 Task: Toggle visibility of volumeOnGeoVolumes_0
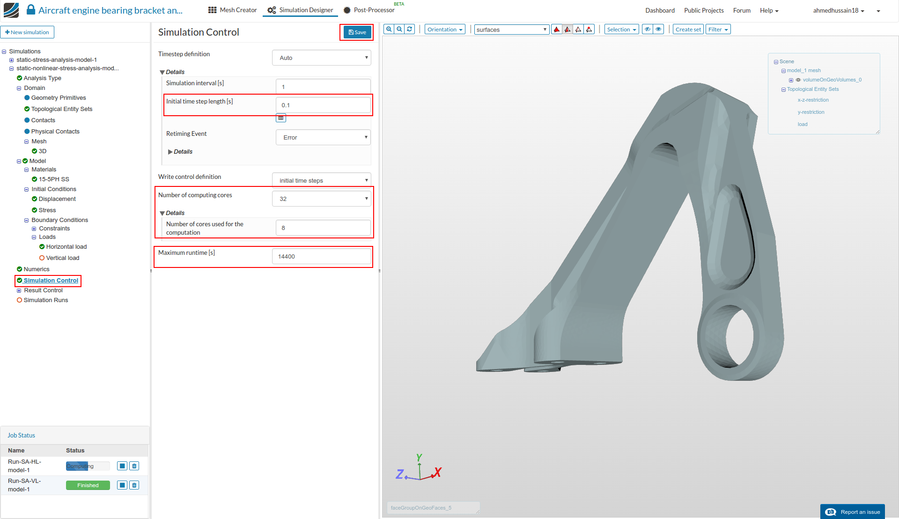coord(798,80)
